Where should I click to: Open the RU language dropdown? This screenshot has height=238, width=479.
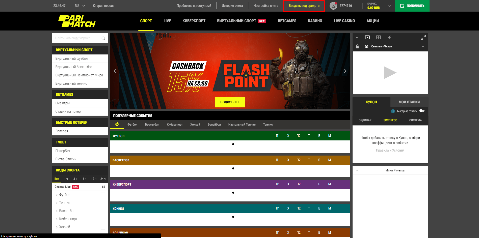point(80,6)
